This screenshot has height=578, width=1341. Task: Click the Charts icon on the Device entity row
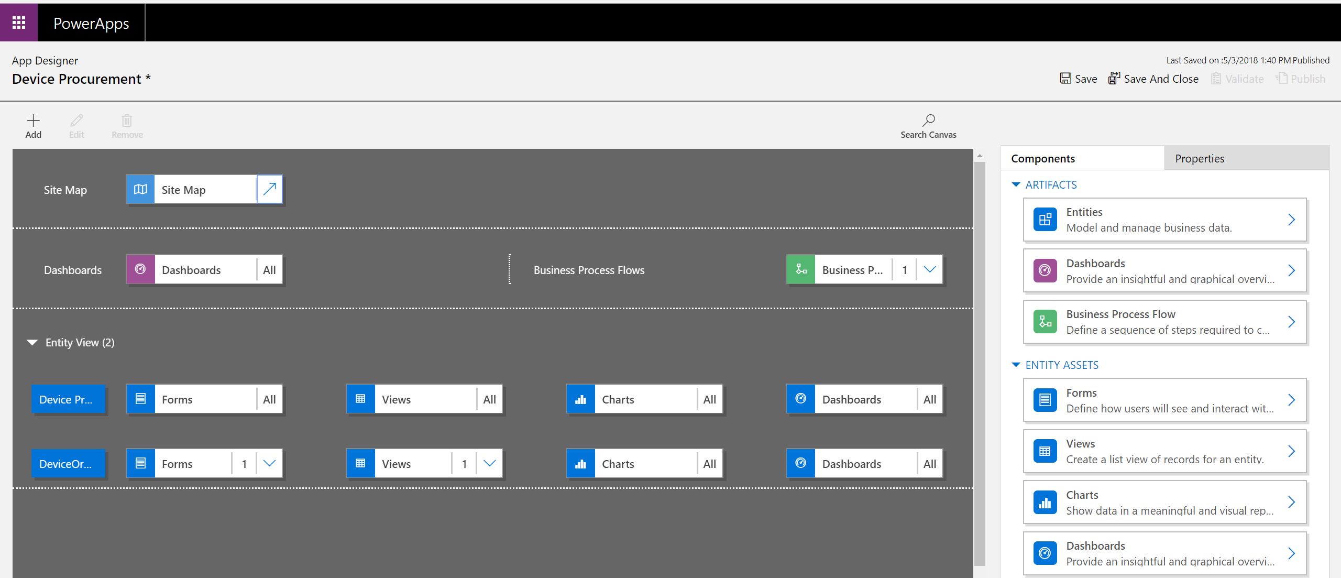click(x=580, y=399)
